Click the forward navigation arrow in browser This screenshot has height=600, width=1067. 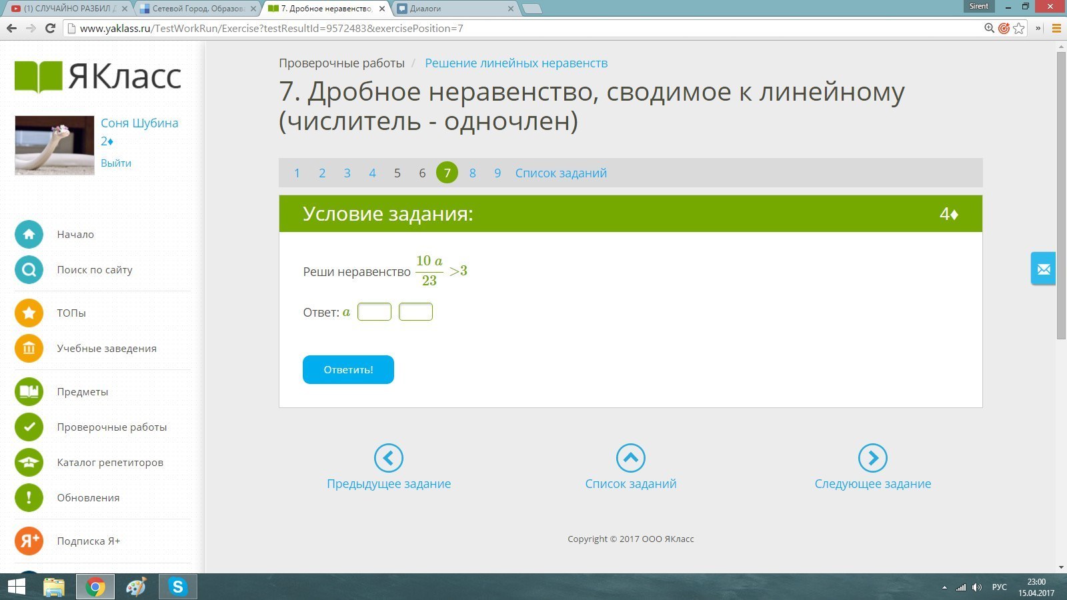pos(31,28)
